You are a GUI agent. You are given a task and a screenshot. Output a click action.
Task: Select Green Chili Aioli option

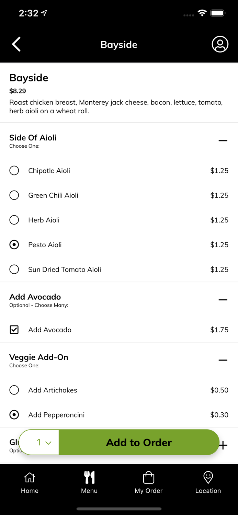coord(14,195)
